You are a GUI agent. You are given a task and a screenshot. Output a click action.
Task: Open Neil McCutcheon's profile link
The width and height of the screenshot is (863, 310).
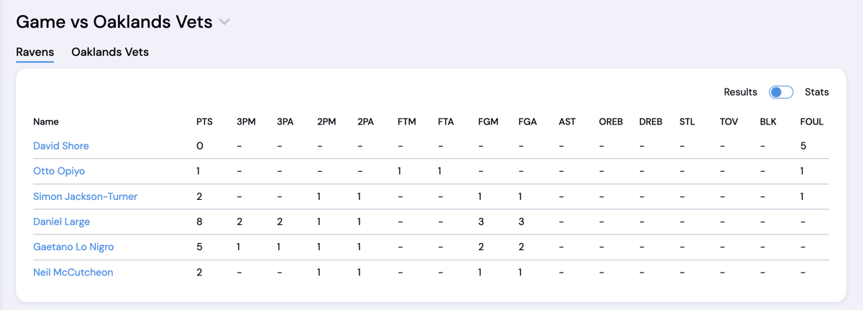73,272
